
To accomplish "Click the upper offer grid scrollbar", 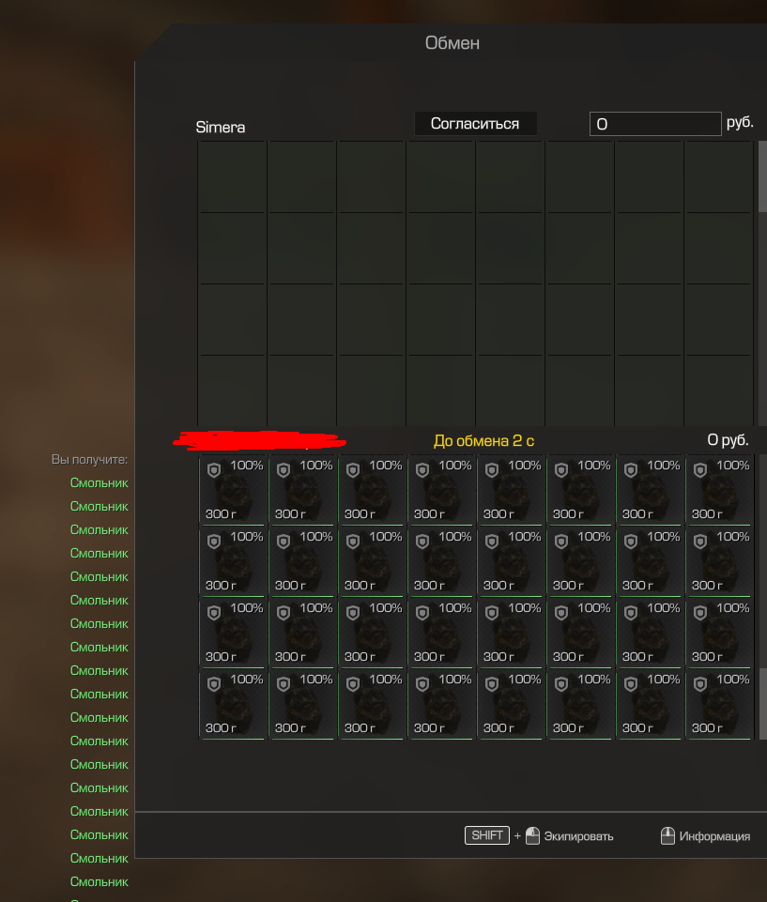I will click(x=762, y=178).
